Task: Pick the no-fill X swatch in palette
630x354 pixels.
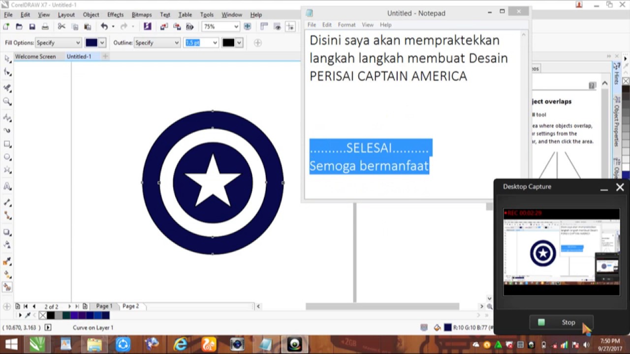Action: (42, 315)
